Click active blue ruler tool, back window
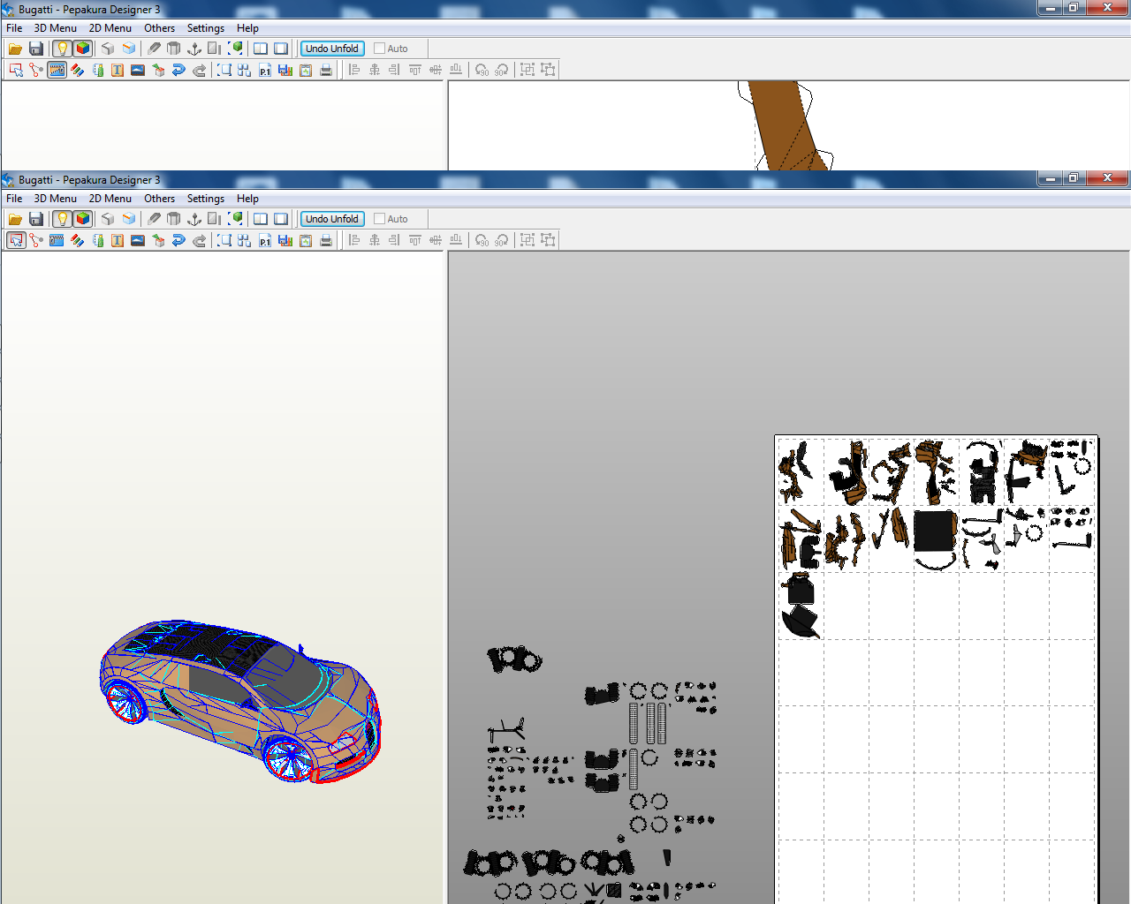Screen dimensions: 1131x904 click(57, 70)
